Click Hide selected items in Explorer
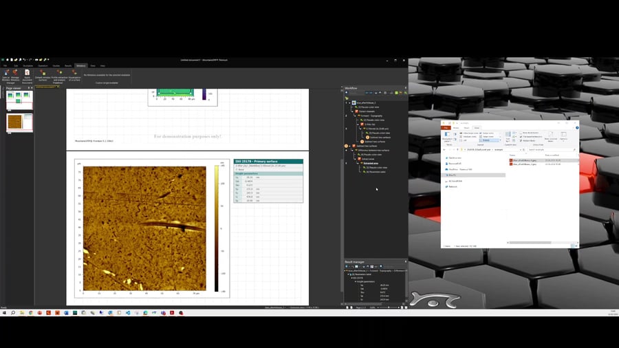619x348 pixels. coord(551,136)
